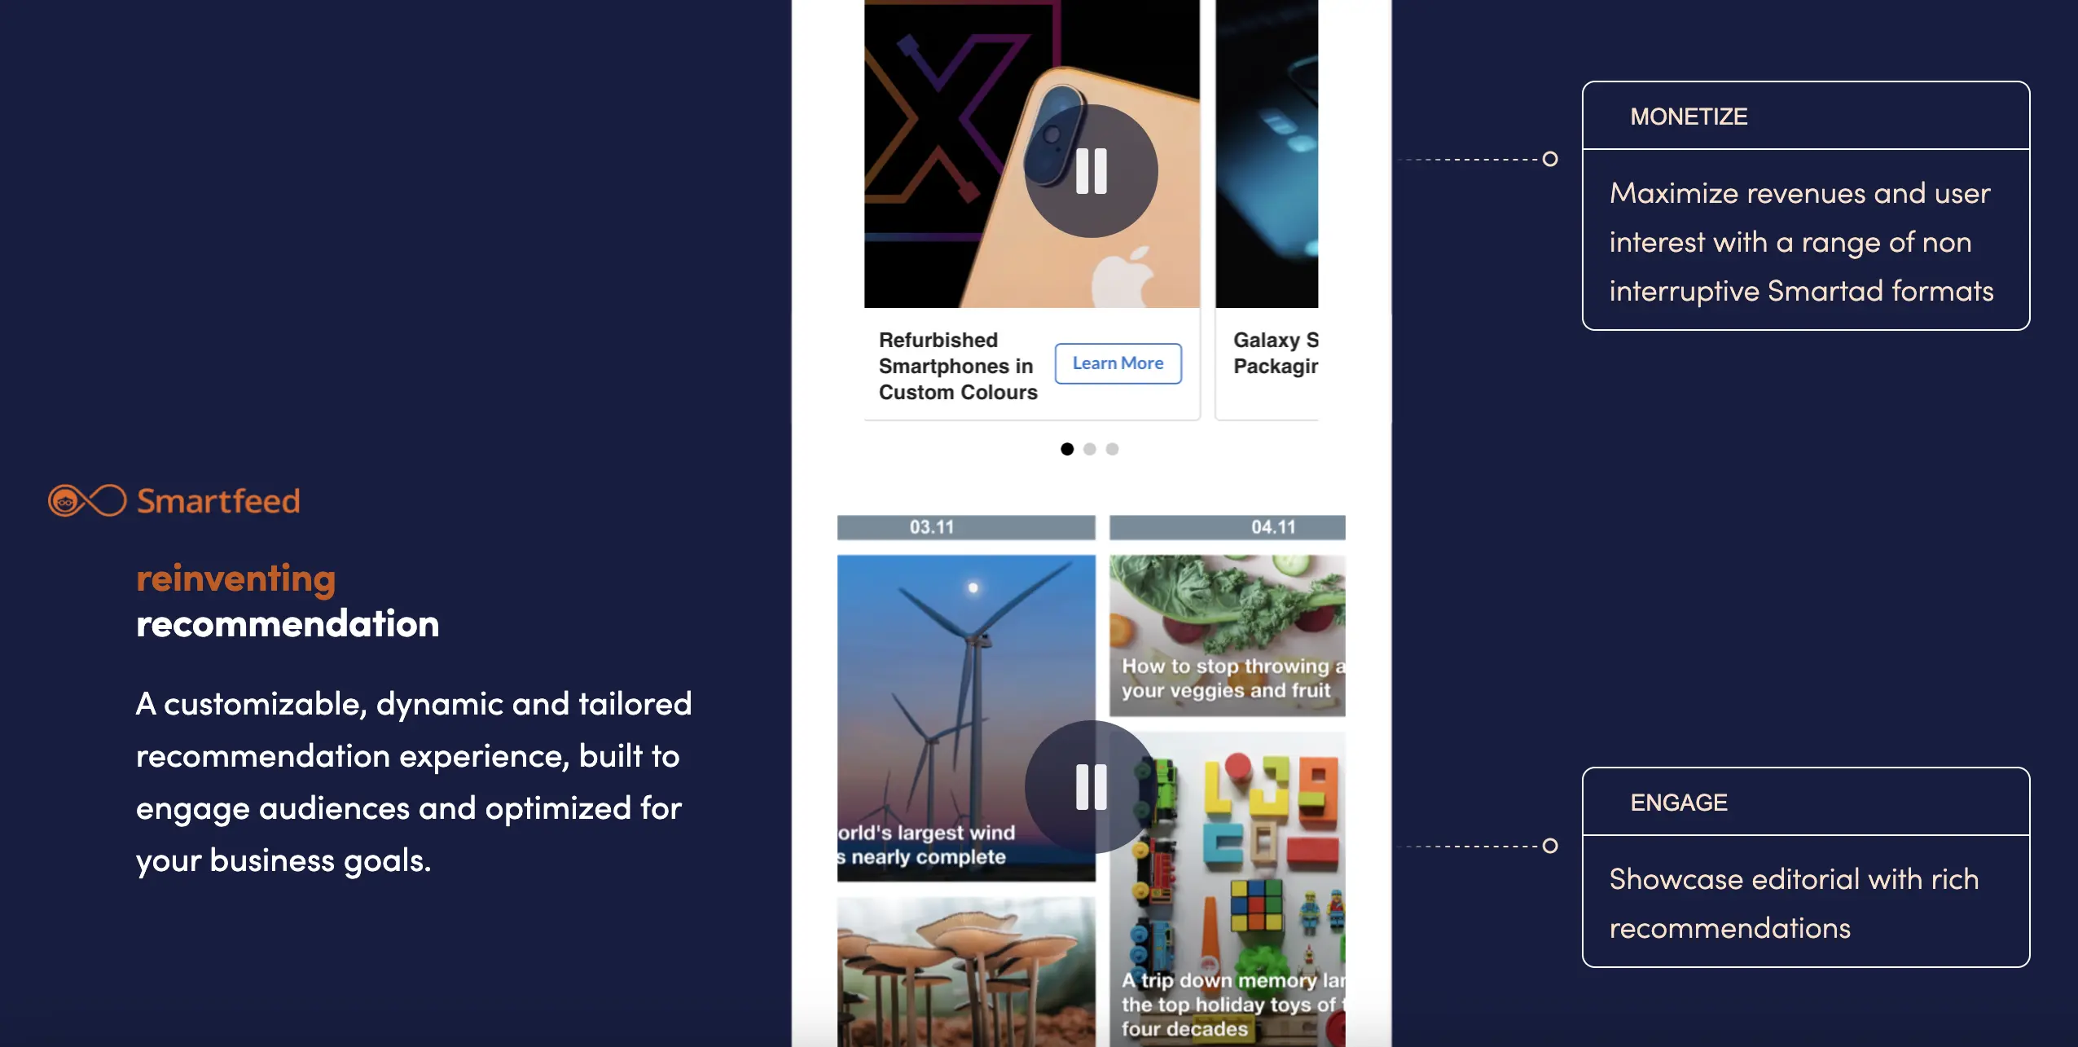This screenshot has height=1047, width=2078.
Task: Click the Apple logo on phone image
Action: 1123,277
